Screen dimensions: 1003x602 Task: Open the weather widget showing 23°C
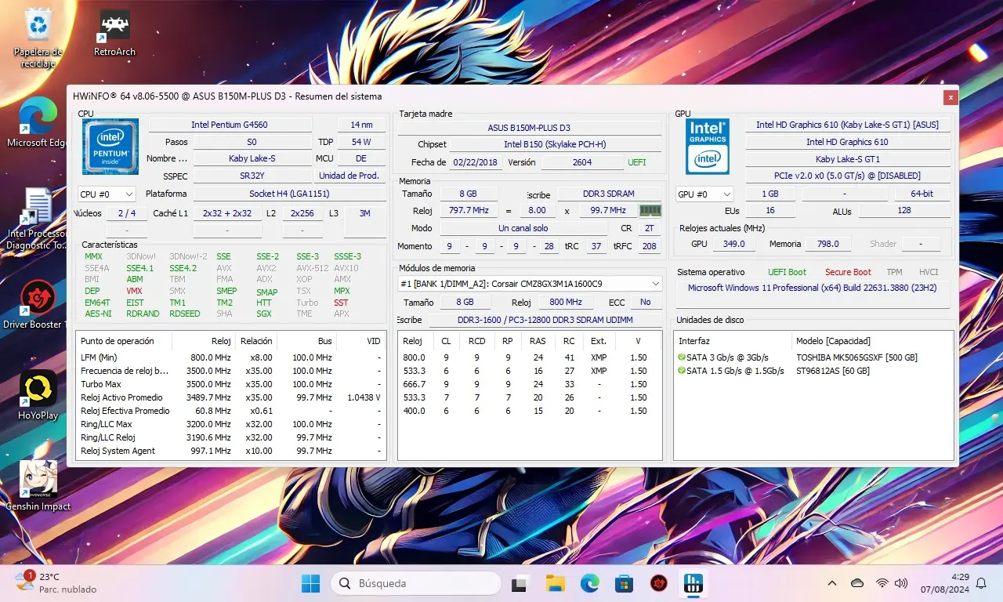point(55,582)
